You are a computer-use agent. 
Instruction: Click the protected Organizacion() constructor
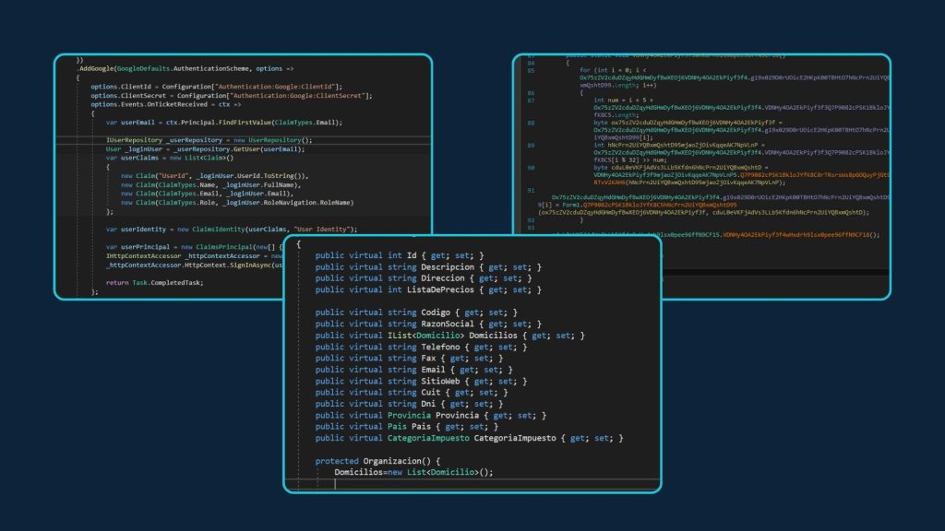(x=378, y=461)
